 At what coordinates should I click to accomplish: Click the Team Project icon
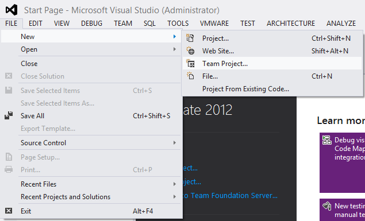(190, 63)
